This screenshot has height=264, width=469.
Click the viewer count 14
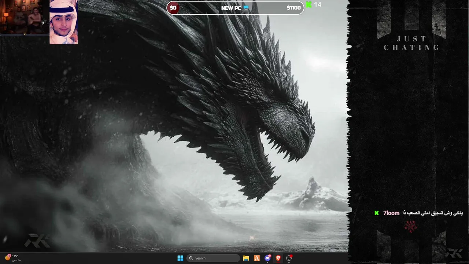(x=318, y=5)
